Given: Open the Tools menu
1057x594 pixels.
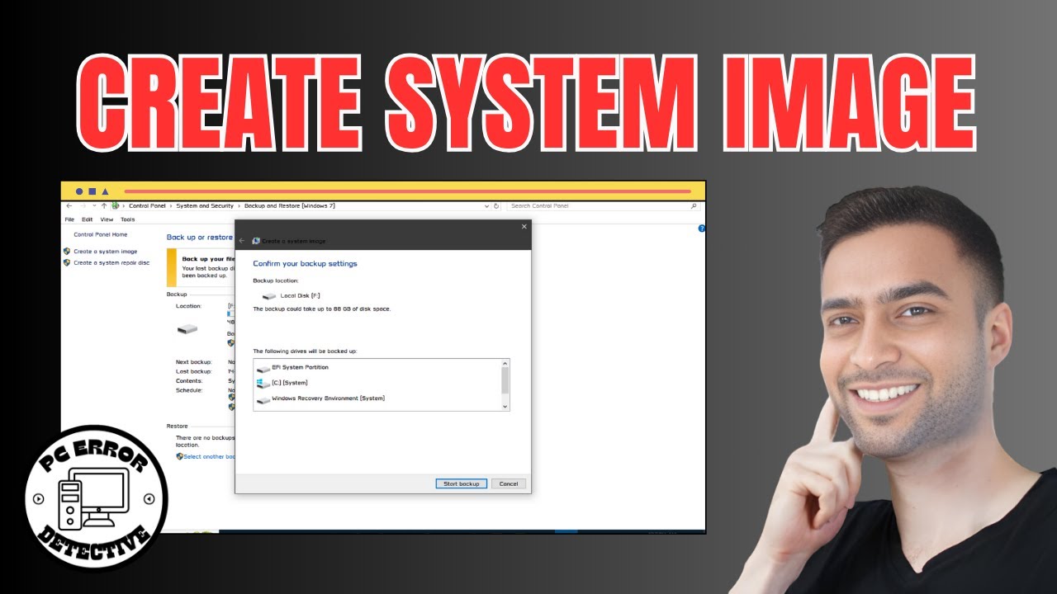Looking at the screenshot, I should pyautogui.click(x=127, y=219).
